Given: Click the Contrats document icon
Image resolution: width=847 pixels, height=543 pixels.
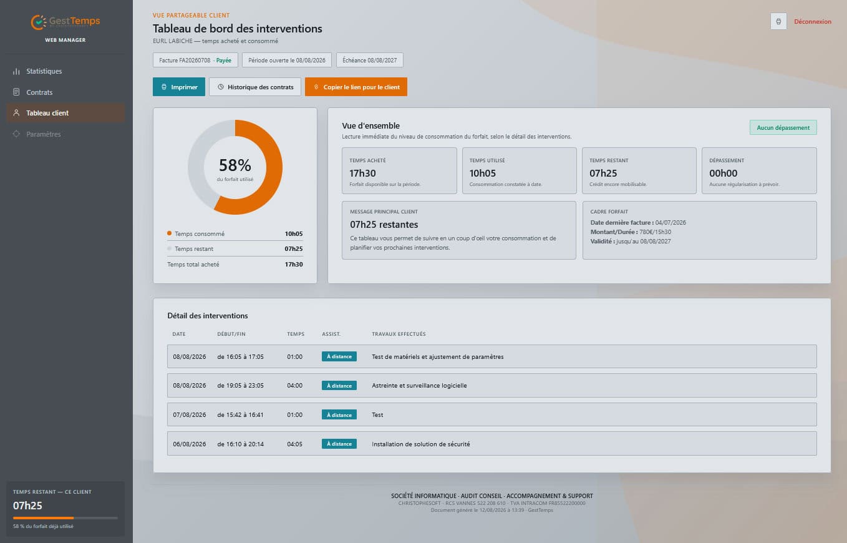Looking at the screenshot, I should point(17,92).
